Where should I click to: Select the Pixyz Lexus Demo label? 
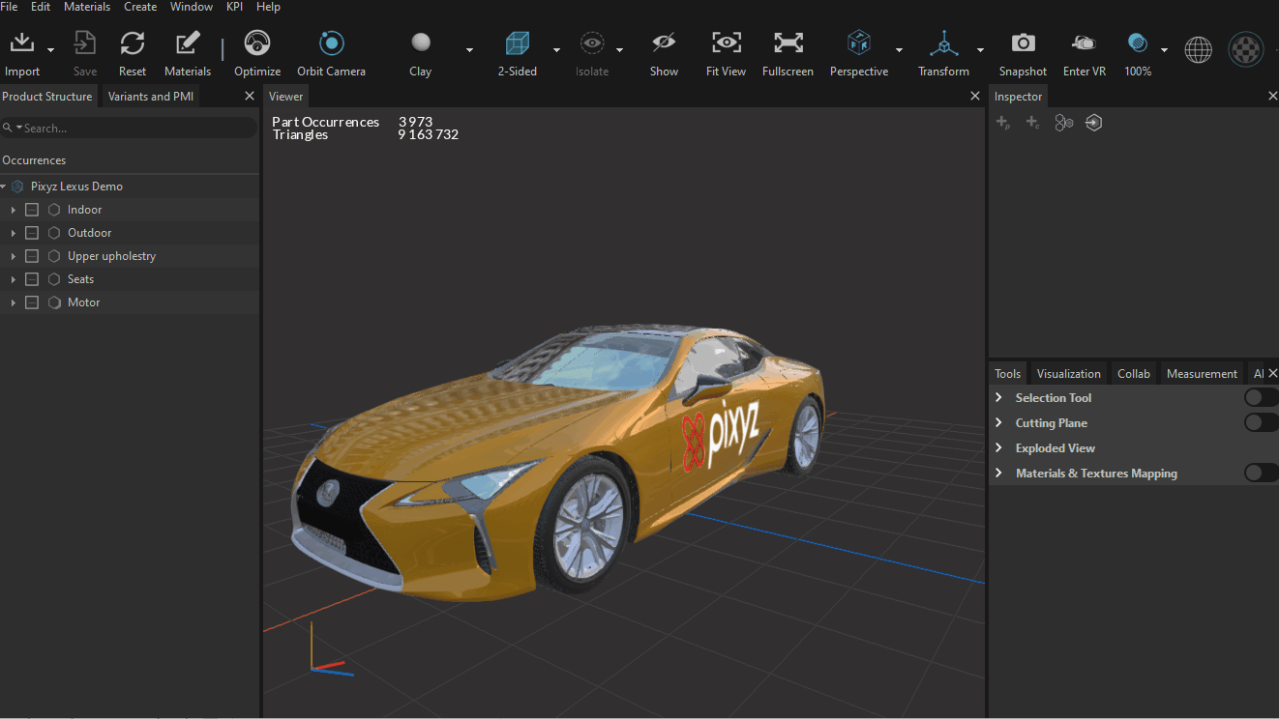coord(76,187)
